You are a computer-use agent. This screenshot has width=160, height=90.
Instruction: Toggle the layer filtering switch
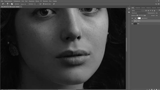pyautogui.click(x=159, y=10)
